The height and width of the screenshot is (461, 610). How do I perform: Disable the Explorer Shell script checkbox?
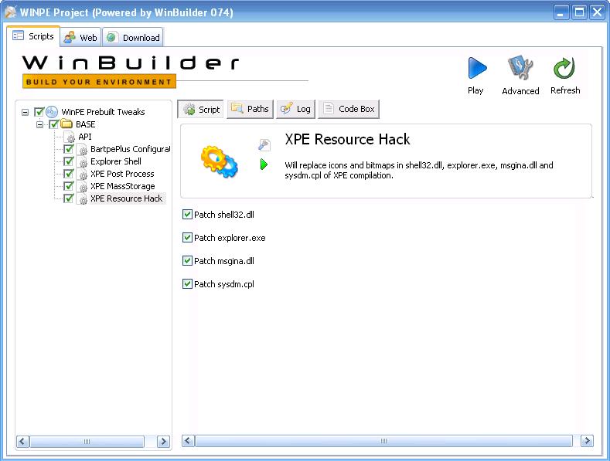[69, 161]
